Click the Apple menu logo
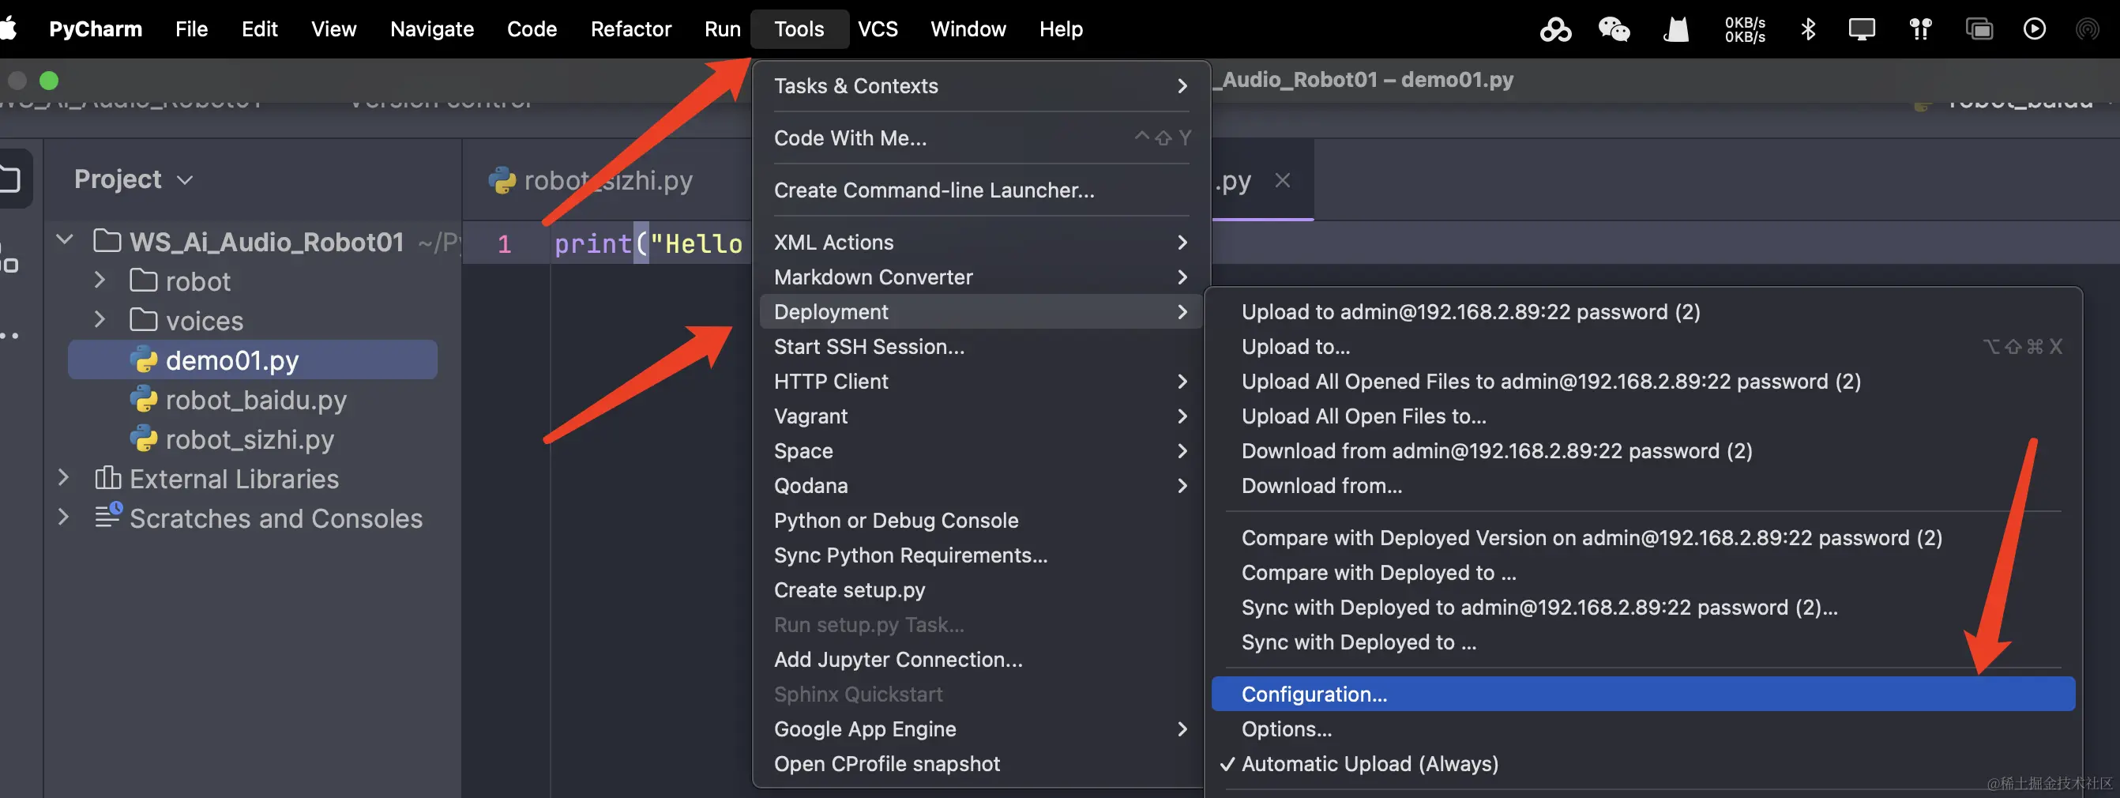 (x=12, y=28)
